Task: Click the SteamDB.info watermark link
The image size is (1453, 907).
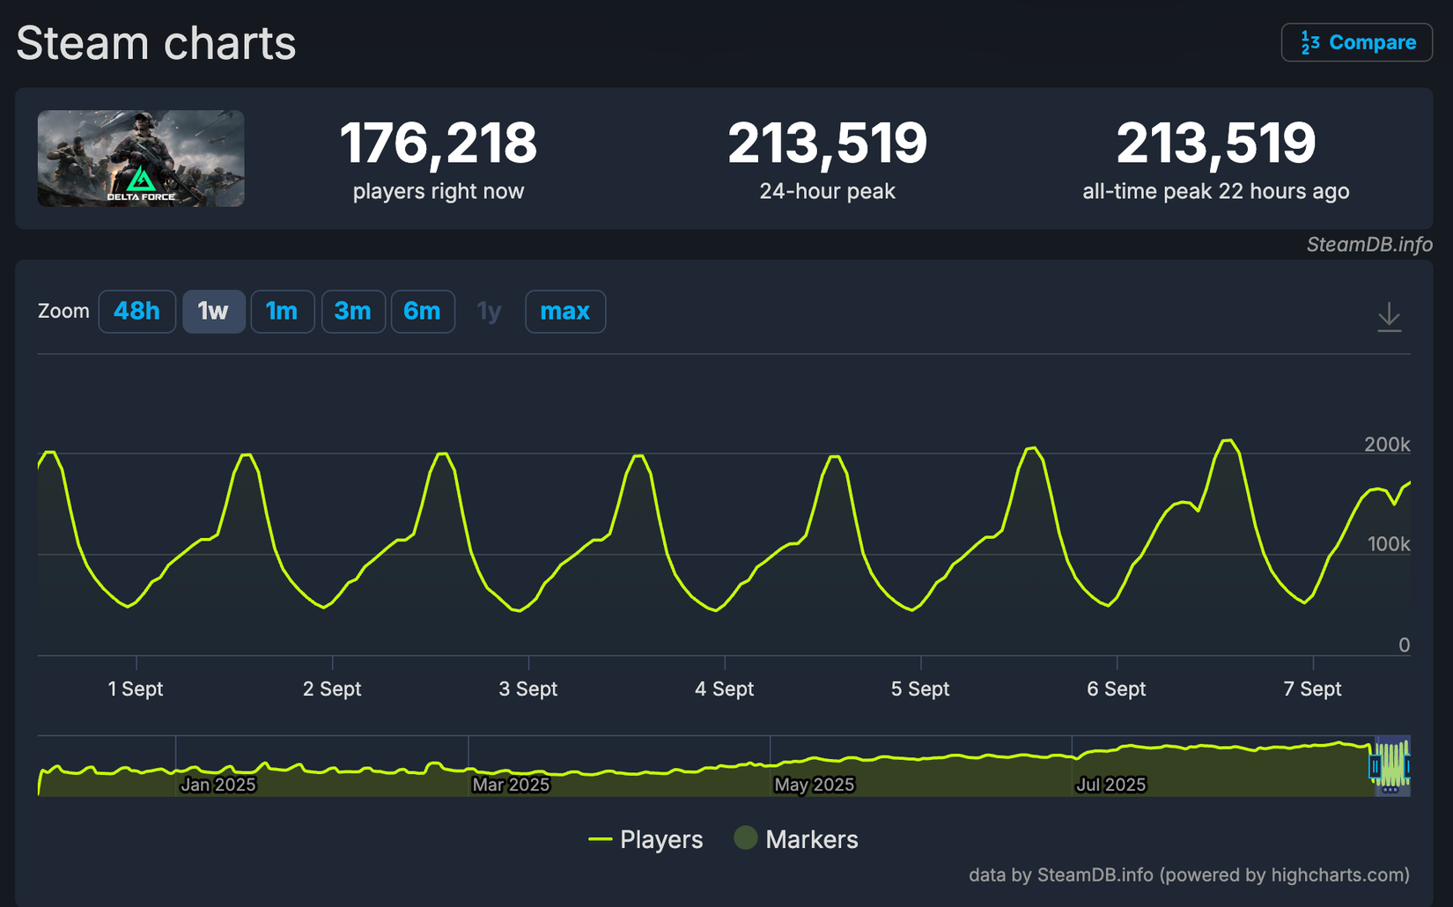Action: 1368,245
